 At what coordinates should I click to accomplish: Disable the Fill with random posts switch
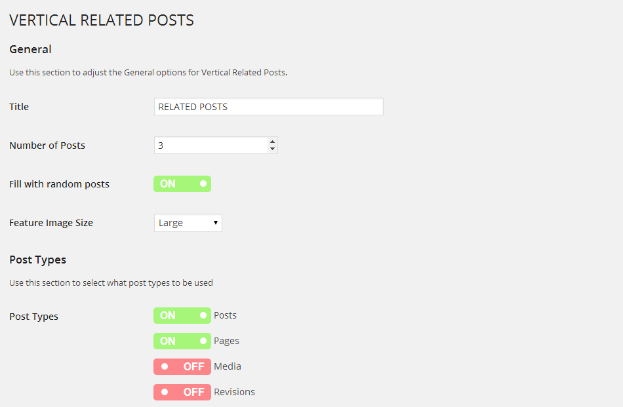click(182, 184)
